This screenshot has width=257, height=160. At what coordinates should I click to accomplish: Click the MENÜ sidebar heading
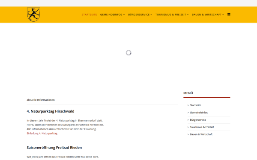pos(188,93)
